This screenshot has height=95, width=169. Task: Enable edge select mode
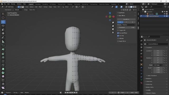(x=21, y=7)
